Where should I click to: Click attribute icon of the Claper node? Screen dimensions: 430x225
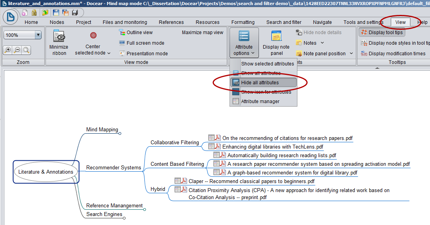coord(178,181)
